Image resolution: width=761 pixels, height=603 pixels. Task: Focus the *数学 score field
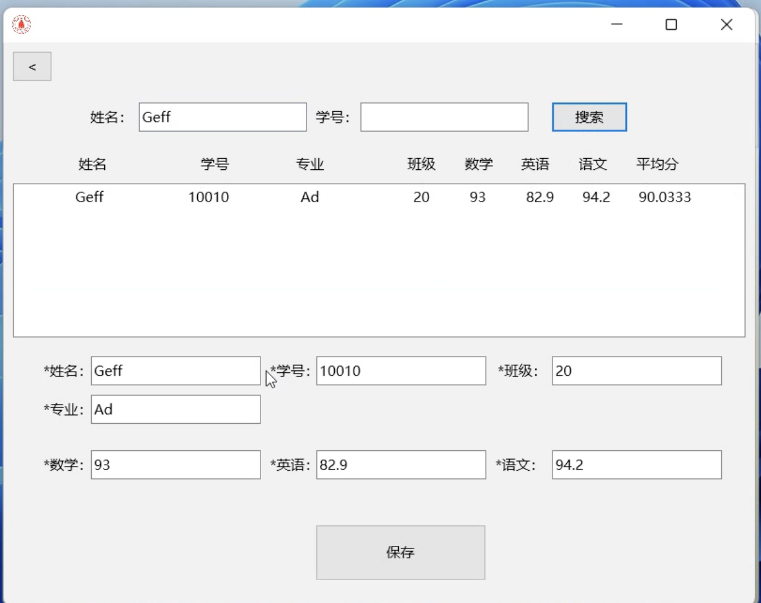pos(176,465)
